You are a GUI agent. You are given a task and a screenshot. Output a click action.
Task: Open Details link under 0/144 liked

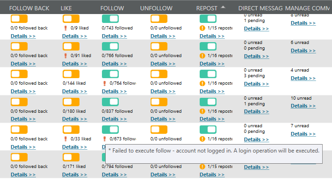[74, 91]
